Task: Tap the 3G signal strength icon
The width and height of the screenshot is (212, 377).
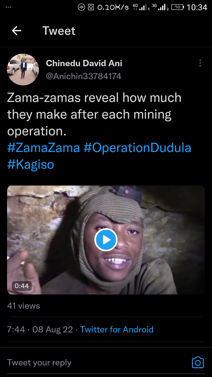Action: [160, 7]
